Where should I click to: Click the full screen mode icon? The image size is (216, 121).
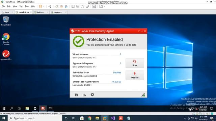(82, 6)
